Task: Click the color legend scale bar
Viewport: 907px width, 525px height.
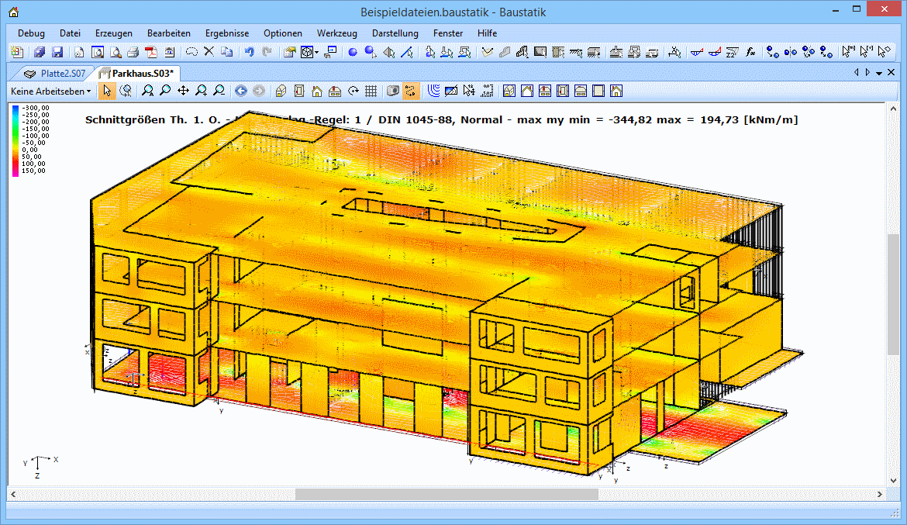Action: coord(16,140)
